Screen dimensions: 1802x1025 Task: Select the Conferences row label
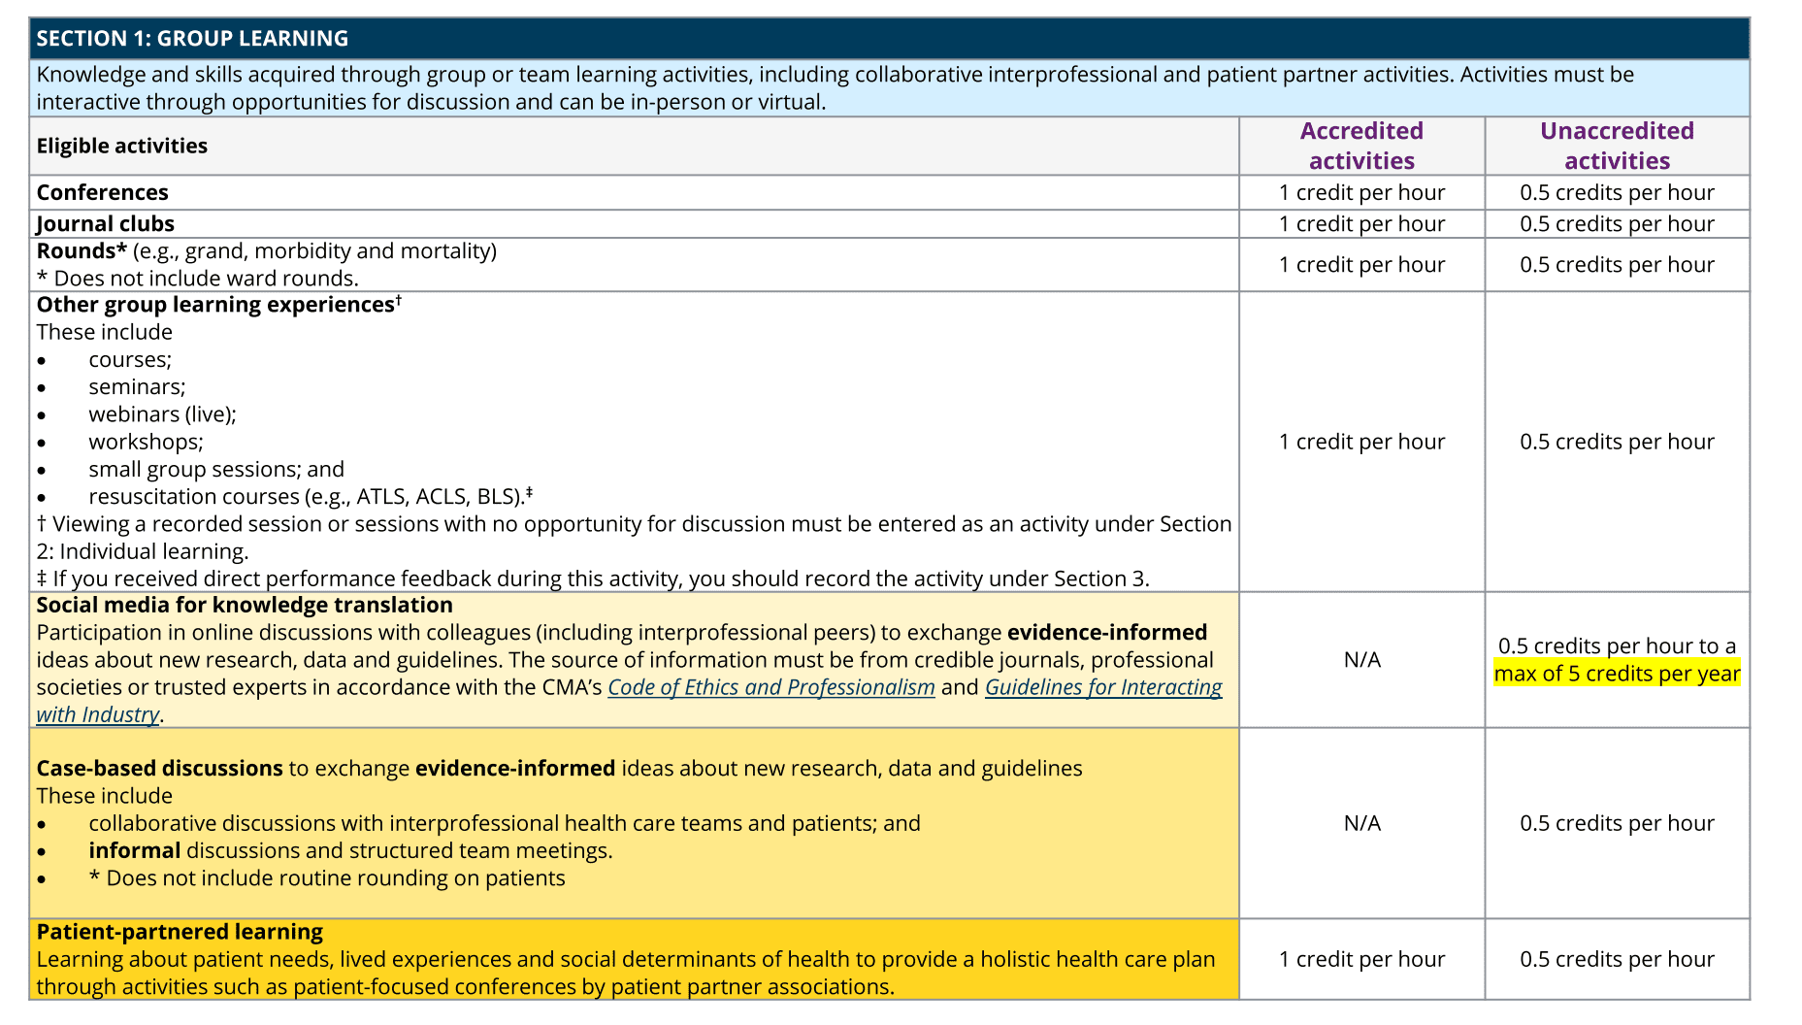coord(103,192)
